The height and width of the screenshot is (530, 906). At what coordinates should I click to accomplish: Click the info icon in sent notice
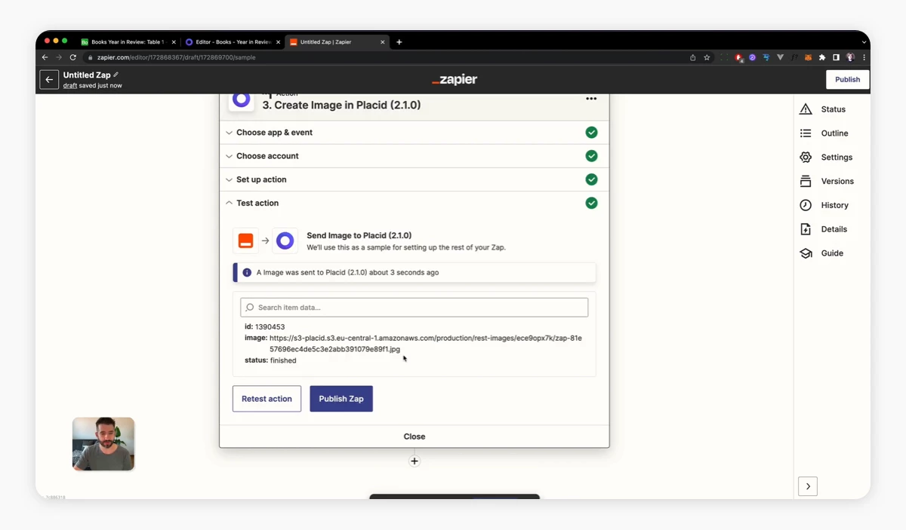[x=247, y=272]
